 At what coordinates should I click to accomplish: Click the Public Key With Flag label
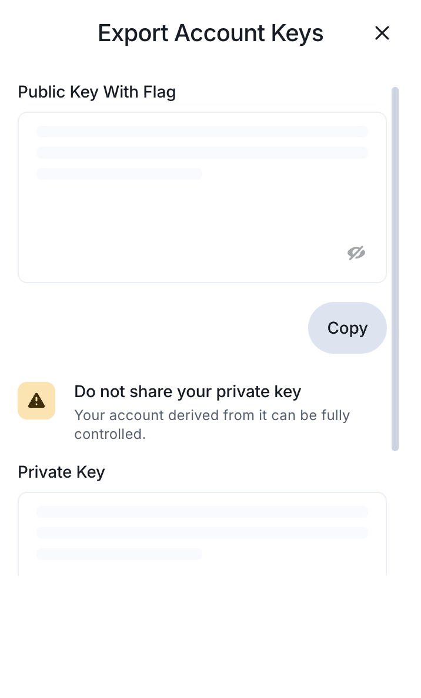(x=96, y=92)
